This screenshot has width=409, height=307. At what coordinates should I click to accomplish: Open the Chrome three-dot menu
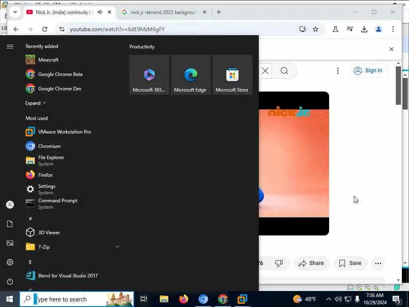pyautogui.click(x=393, y=29)
